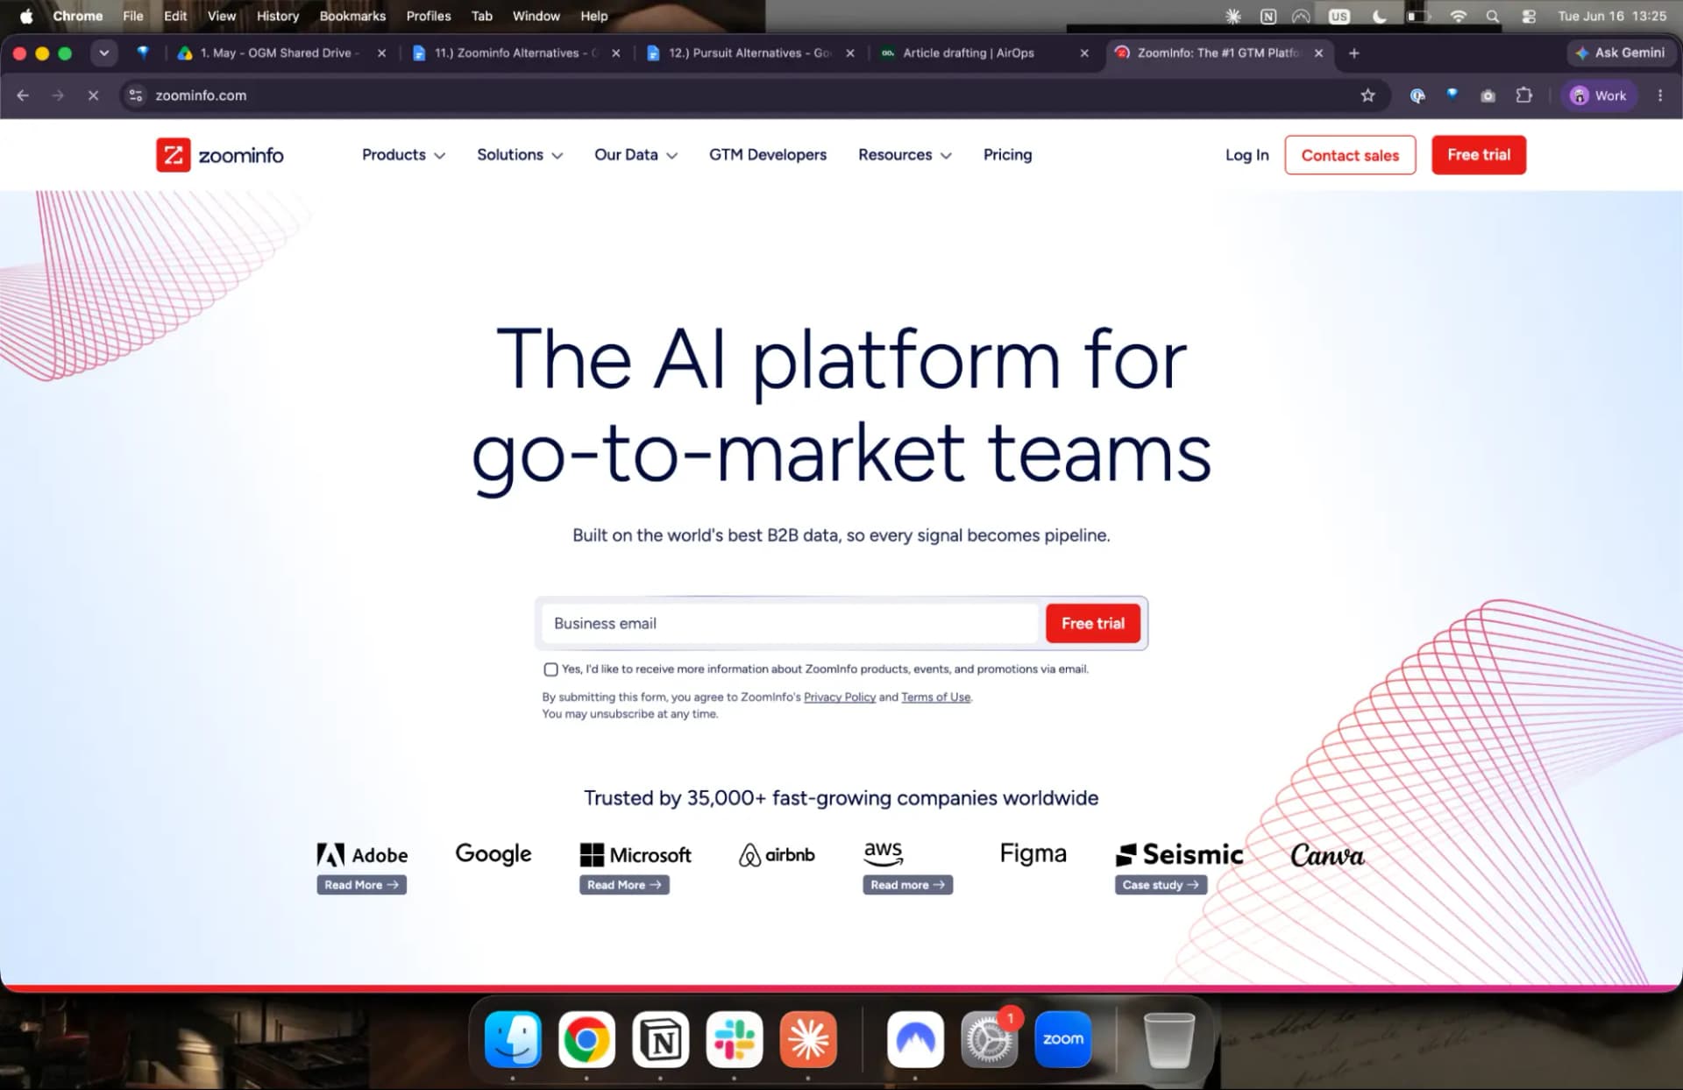The image size is (1683, 1090).
Task: Open NordVPN icon in the dock
Action: [x=915, y=1039]
